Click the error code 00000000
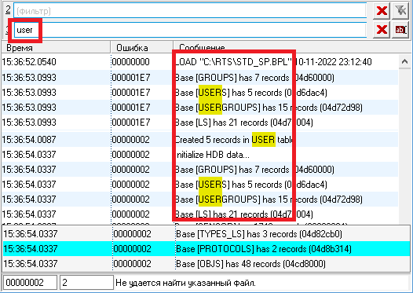 click(130, 62)
